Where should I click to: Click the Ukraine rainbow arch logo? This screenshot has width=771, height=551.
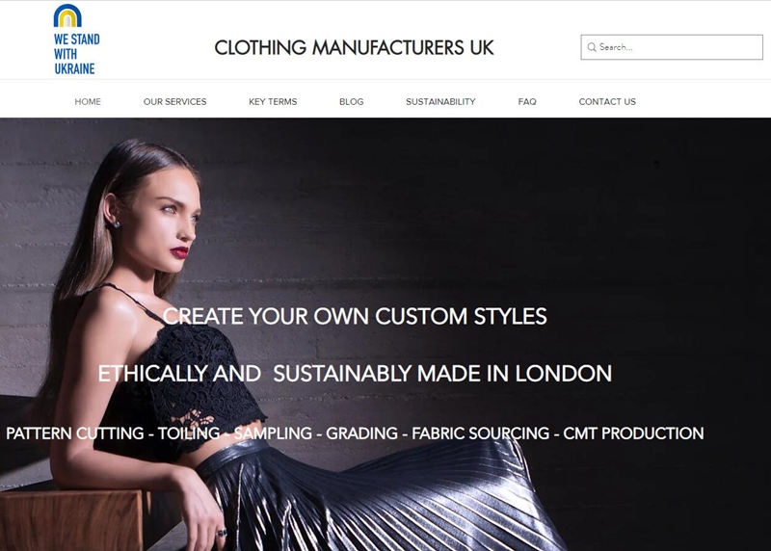(x=67, y=15)
